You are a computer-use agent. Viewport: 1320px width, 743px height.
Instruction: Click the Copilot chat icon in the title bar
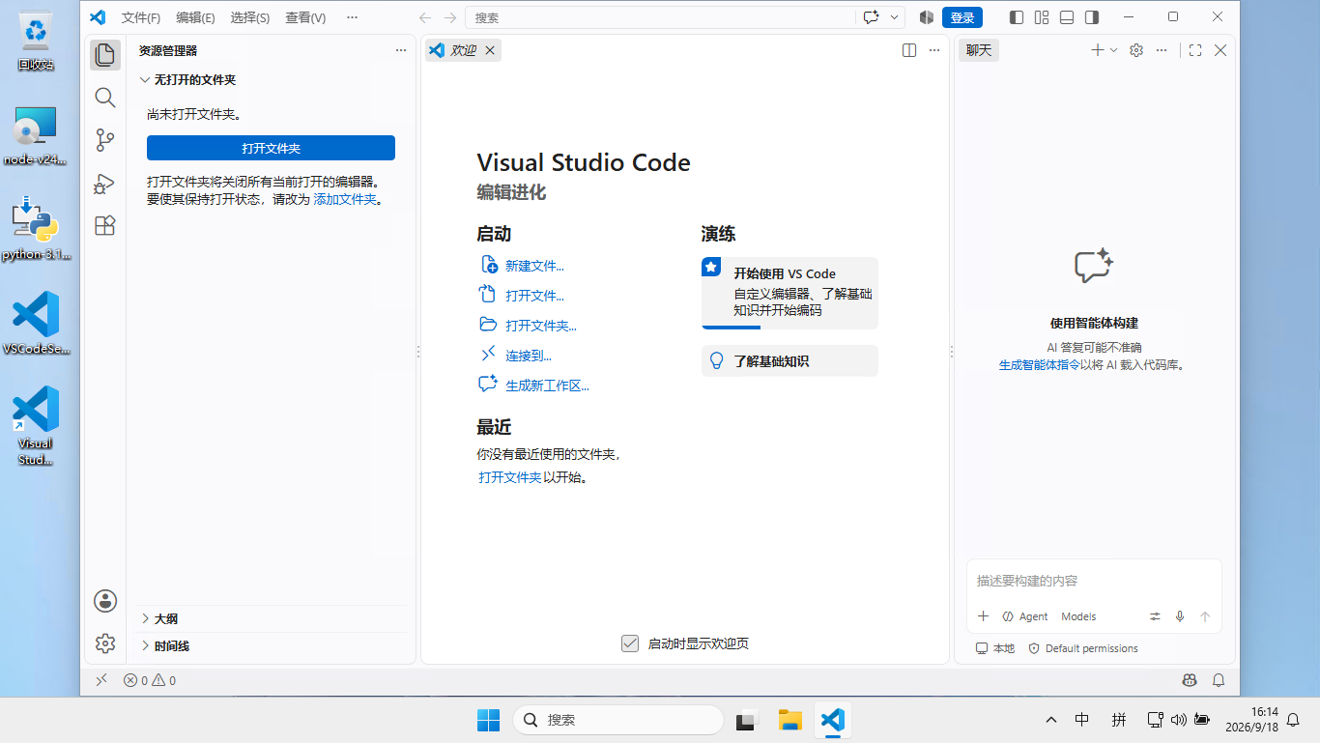point(871,17)
